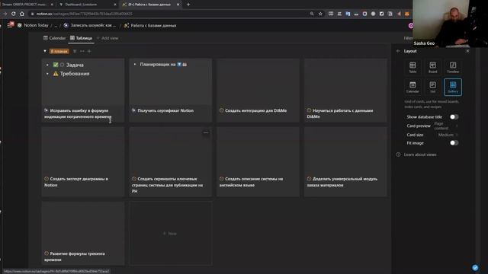This screenshot has width=488, height=274.
Task: Select the Table layout icon
Action: pyautogui.click(x=413, y=67)
